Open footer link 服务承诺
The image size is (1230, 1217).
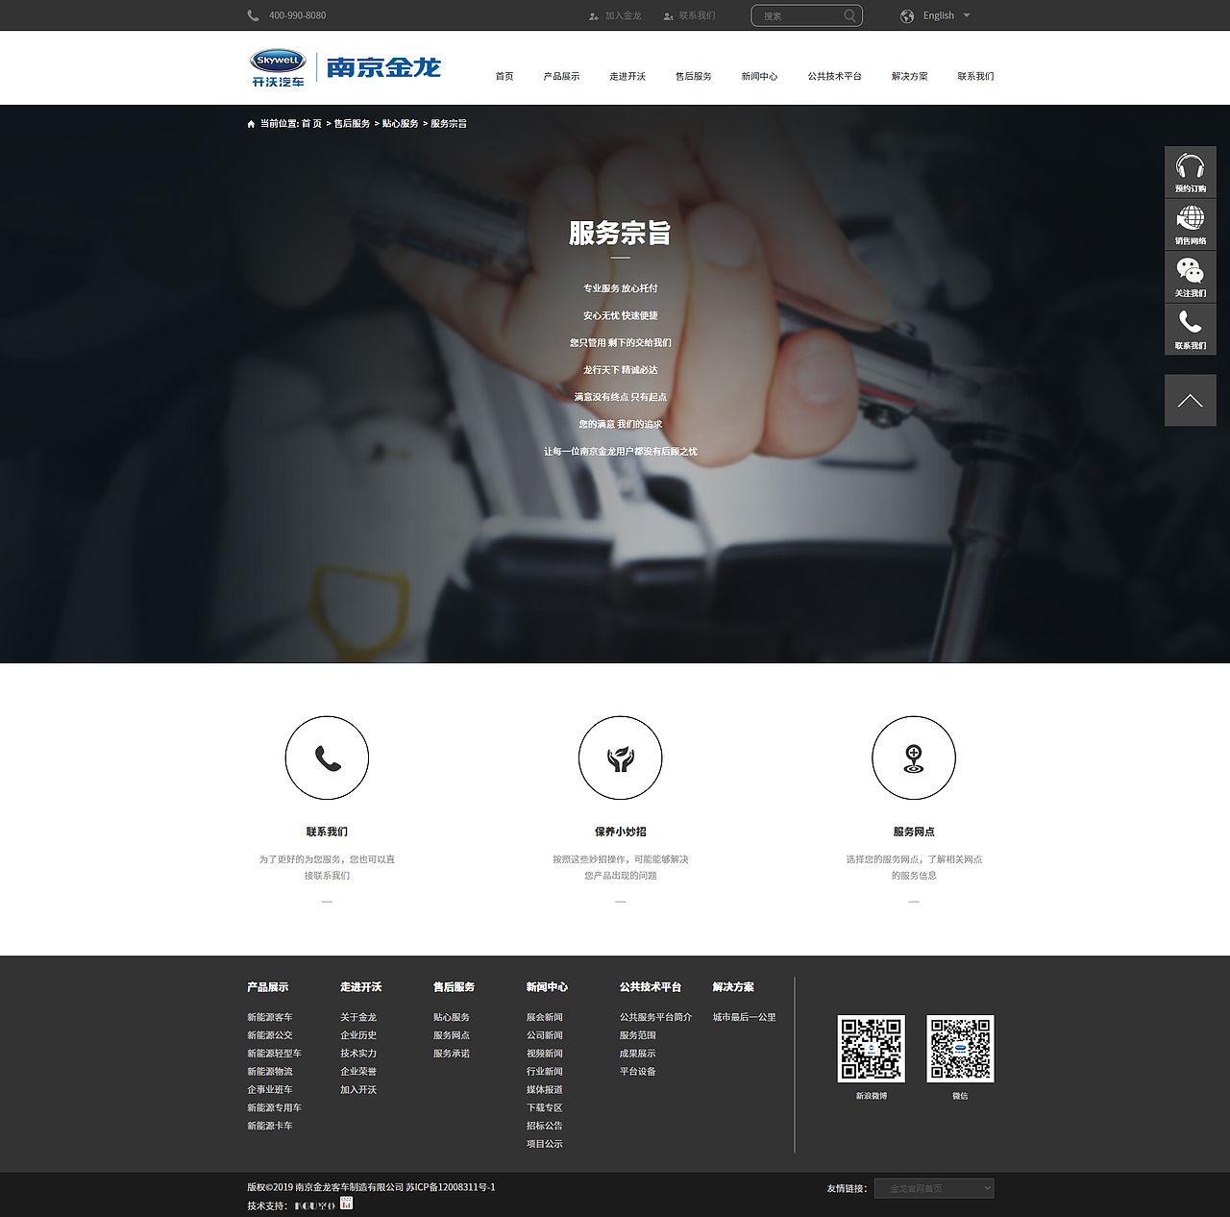click(x=452, y=1054)
